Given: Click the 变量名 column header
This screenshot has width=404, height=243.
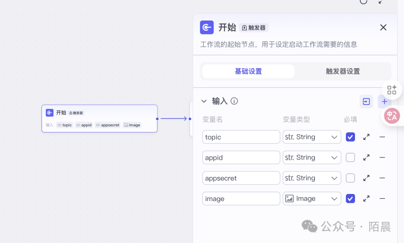Looking at the screenshot, I should coord(212,119).
